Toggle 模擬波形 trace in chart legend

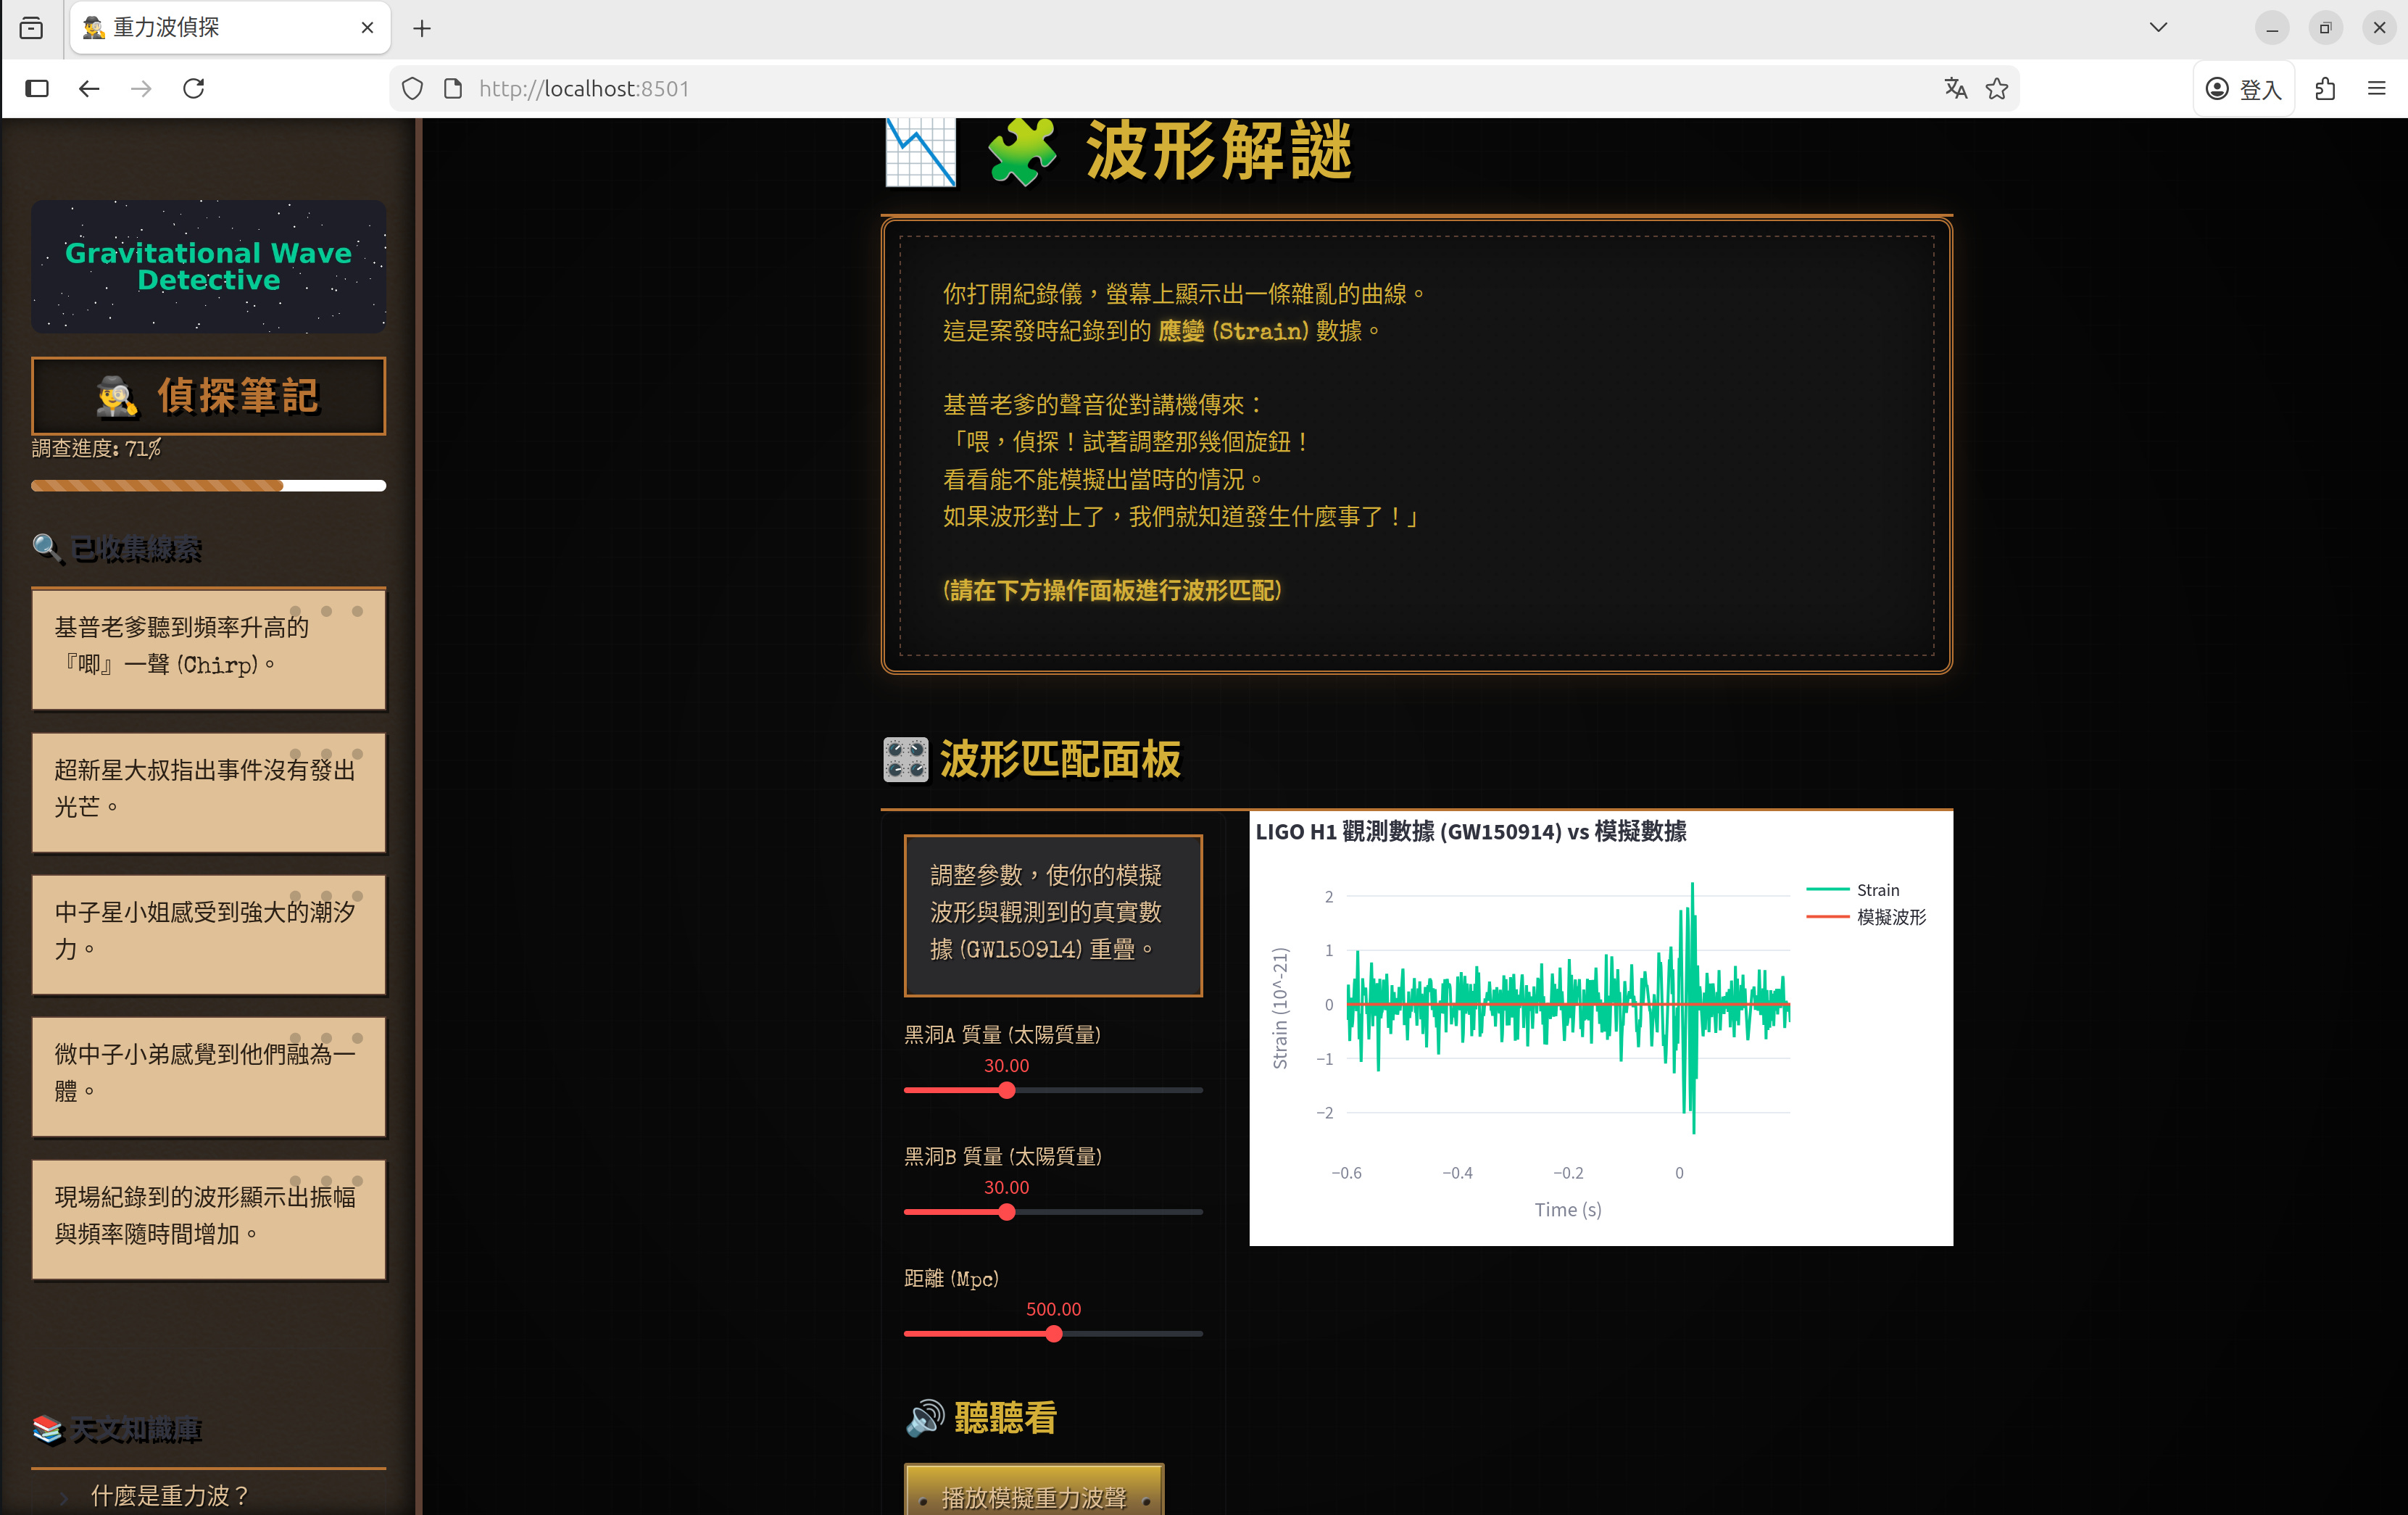tap(1890, 916)
